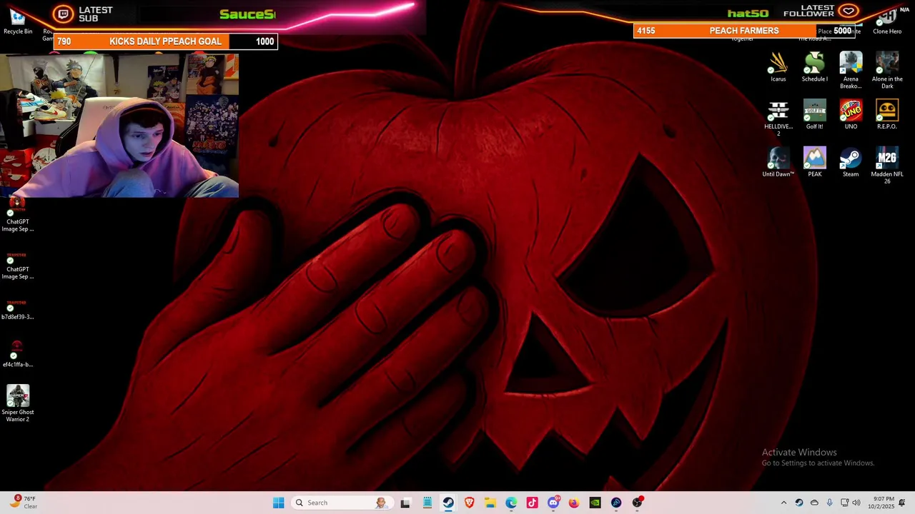The height and width of the screenshot is (514, 915).
Task: Open the NVIDIA app on taskbar
Action: (x=595, y=503)
